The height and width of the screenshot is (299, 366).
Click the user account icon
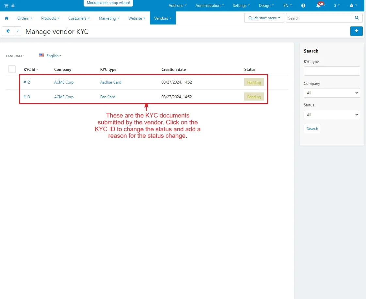tap(351, 6)
